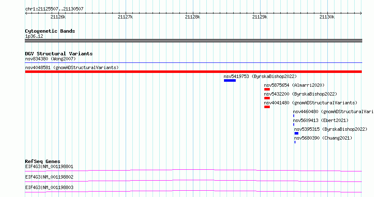Screen dimensions: 374x197
Task: Open variant nsv834380 (Wong2007) label
Action: (x=50, y=59)
